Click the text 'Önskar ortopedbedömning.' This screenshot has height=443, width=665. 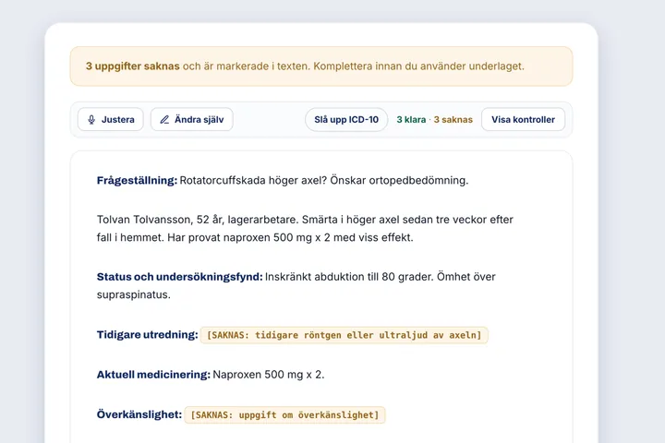pyautogui.click(x=399, y=181)
